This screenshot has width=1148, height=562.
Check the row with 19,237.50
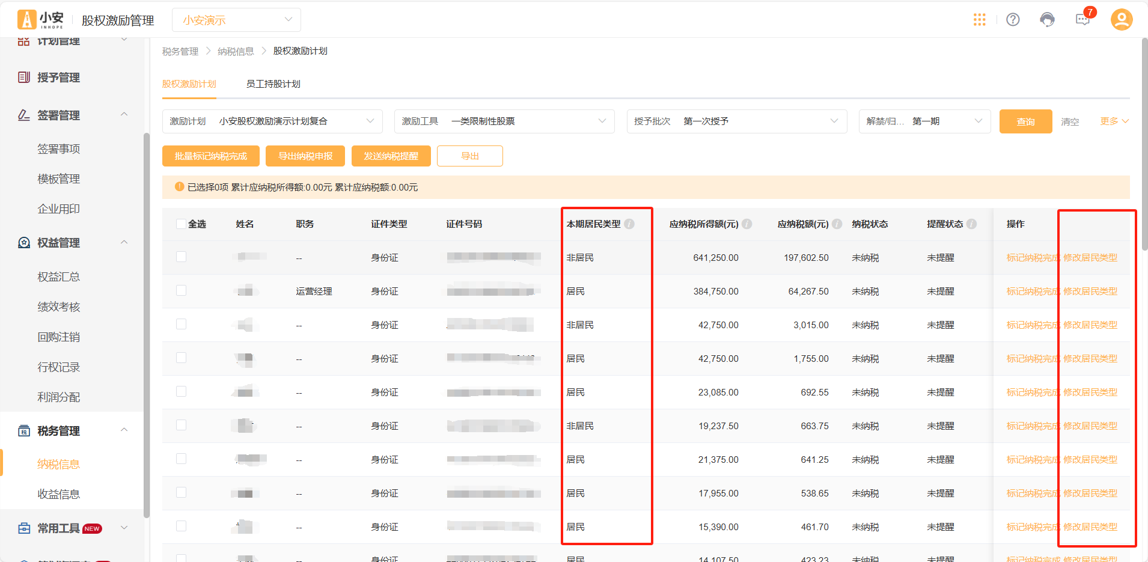[181, 425]
